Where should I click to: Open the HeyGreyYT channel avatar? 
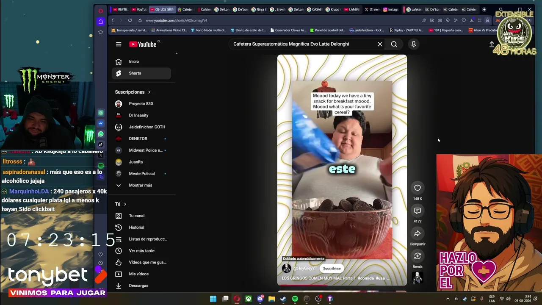pyautogui.click(x=287, y=268)
